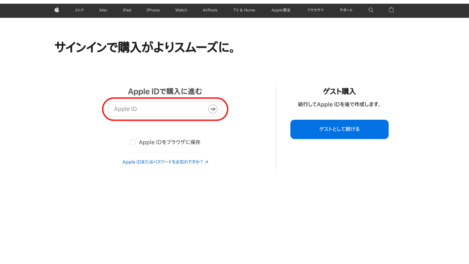Viewport: 469px width, 264px height.
Task: Click the arrow submit icon in Apple ID field
Action: tap(213, 109)
